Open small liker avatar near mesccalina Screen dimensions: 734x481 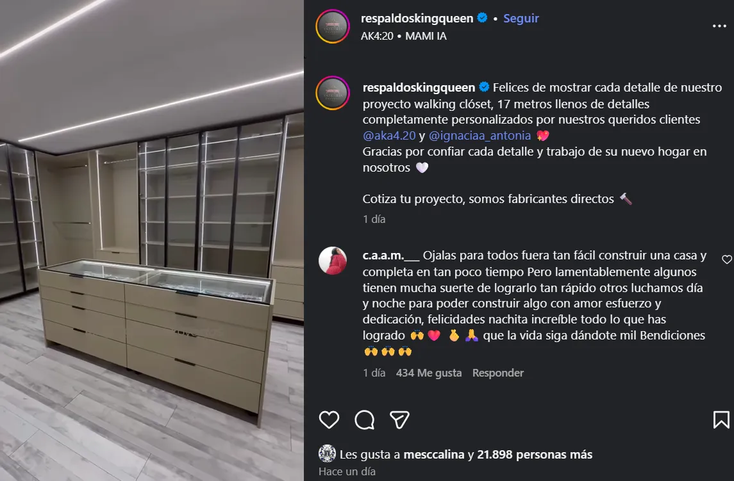327,454
